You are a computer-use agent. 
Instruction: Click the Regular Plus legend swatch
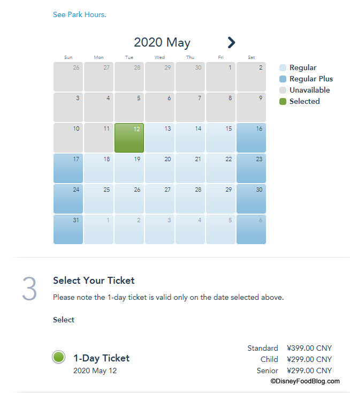coord(283,79)
